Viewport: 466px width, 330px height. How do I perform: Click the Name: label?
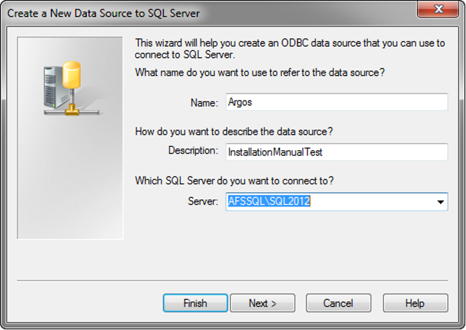(204, 103)
